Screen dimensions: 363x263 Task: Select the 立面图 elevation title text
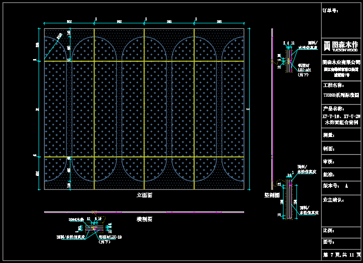click(x=144, y=195)
